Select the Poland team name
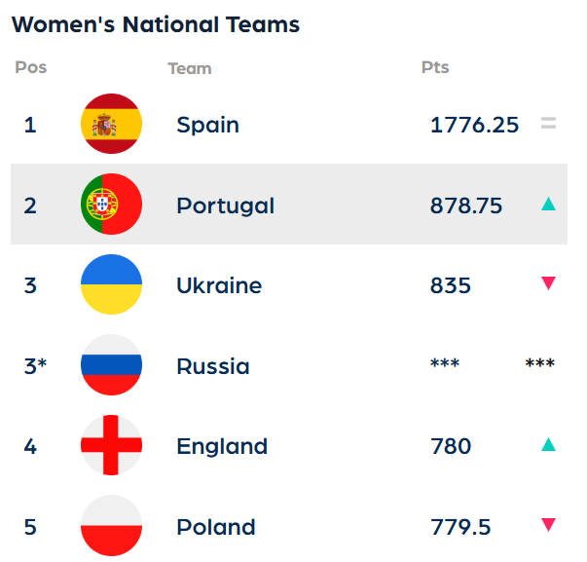Viewport: 587px width, 562px height. 216,527
